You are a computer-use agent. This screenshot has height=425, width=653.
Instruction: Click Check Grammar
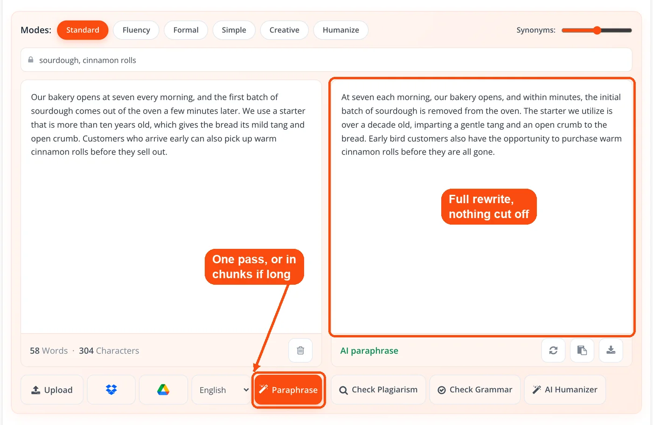475,390
